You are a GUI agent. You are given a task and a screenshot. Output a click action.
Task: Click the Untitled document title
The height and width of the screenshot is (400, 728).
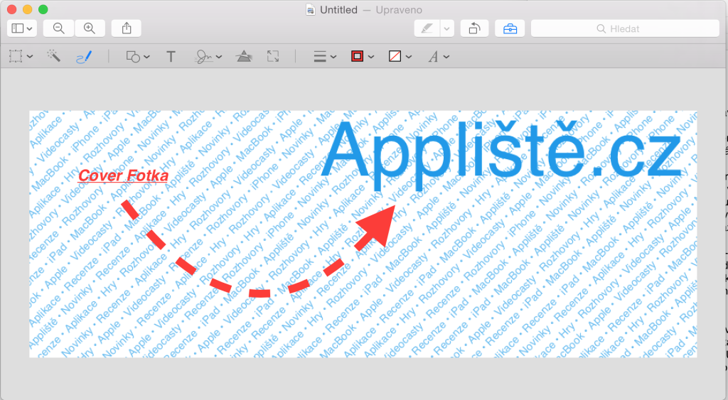338,10
